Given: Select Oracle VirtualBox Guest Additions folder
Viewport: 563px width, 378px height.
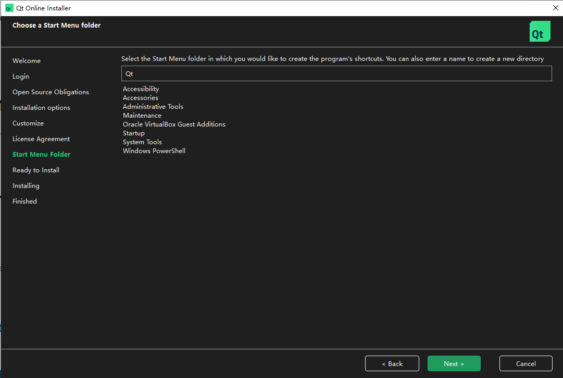Looking at the screenshot, I should [x=174, y=124].
